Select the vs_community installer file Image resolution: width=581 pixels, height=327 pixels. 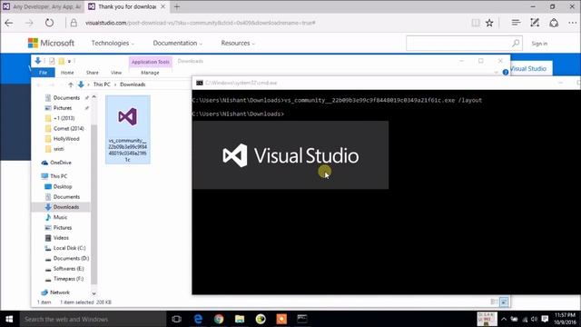point(127,129)
